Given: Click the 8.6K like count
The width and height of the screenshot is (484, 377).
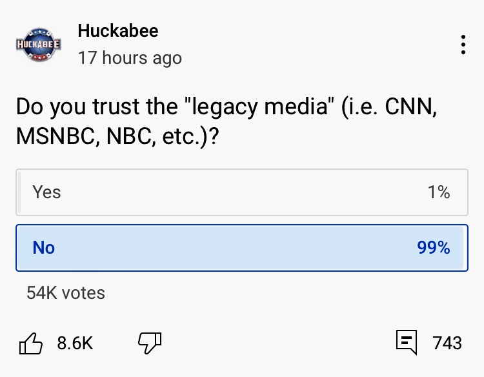Looking at the screenshot, I should (x=75, y=343).
